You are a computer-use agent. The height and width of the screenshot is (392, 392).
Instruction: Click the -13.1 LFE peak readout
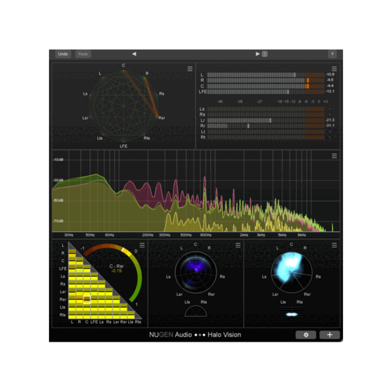(x=330, y=91)
